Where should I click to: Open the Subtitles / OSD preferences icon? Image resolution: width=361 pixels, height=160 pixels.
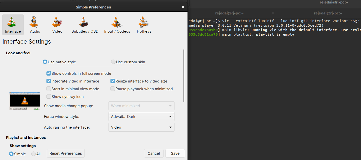coord(85,25)
